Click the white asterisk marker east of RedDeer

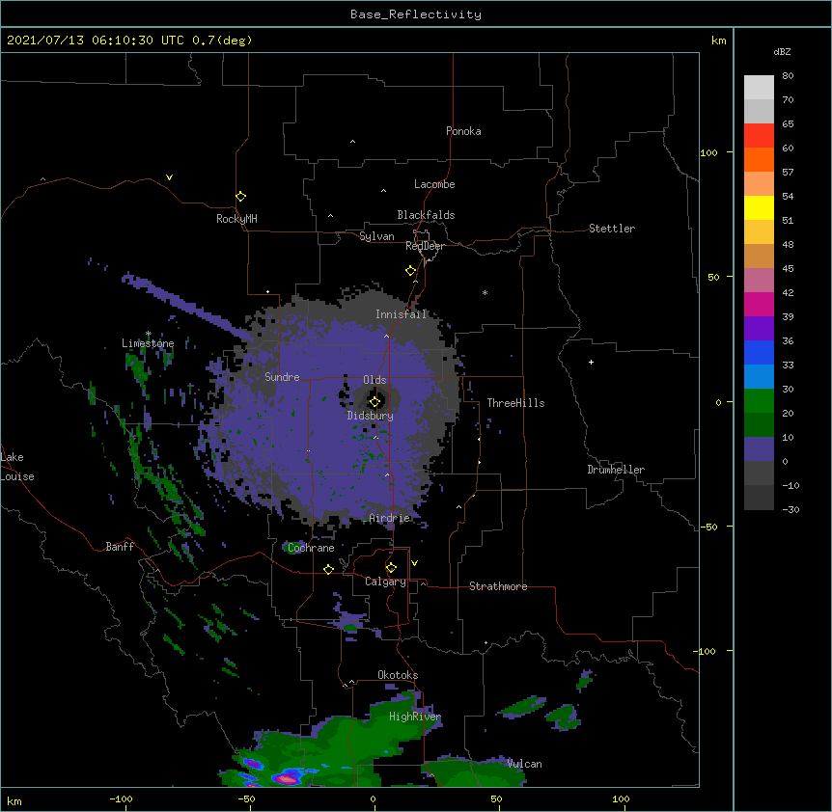pyautogui.click(x=485, y=292)
